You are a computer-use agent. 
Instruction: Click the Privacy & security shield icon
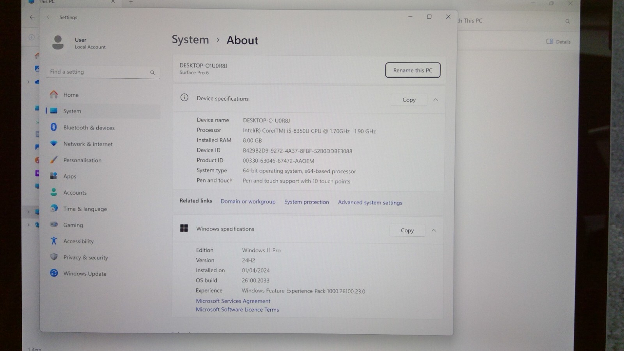(x=54, y=257)
